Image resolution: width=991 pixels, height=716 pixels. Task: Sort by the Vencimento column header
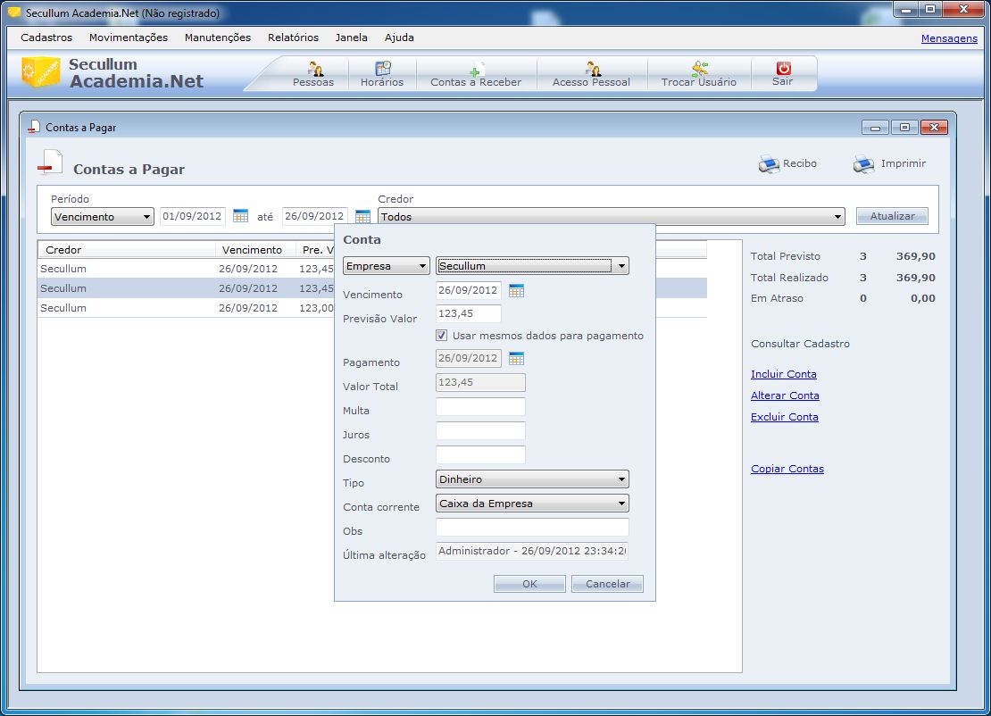coord(255,250)
